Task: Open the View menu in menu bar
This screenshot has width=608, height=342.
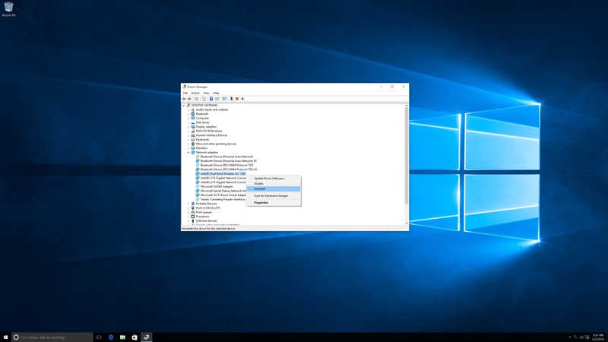Action: pos(206,93)
